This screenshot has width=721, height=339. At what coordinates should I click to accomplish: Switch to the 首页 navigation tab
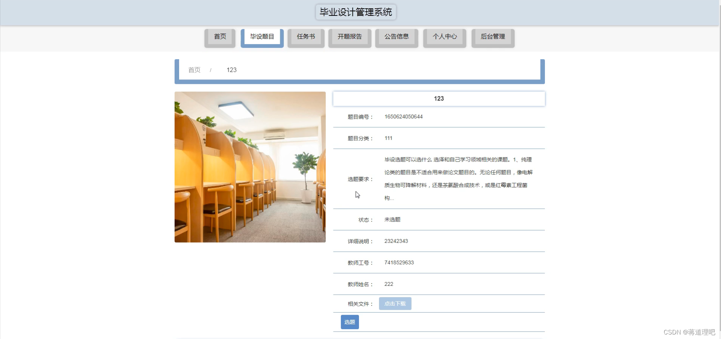[x=220, y=37]
